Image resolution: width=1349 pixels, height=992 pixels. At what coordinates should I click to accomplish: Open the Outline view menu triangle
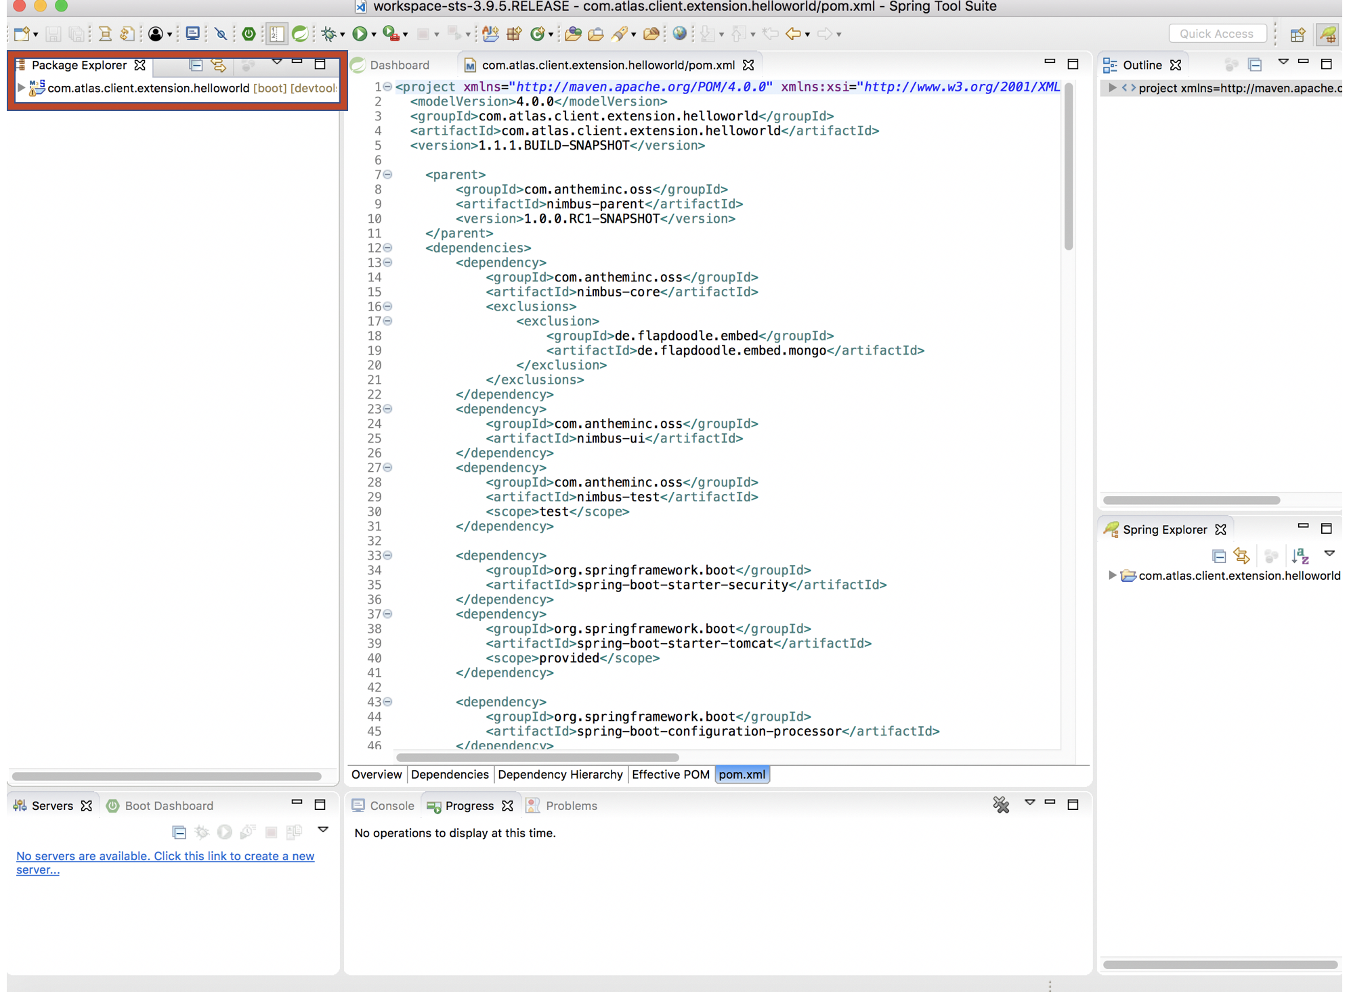pyautogui.click(x=1283, y=62)
